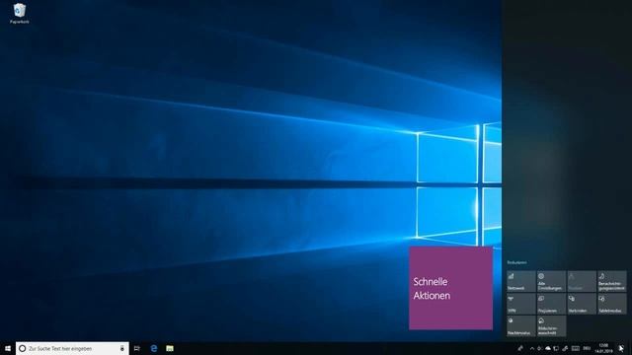Open the VPN quick action tile
The image size is (632, 355).
click(x=521, y=304)
